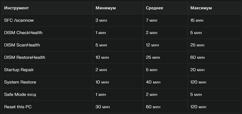This screenshot has width=242, height=114.
Task: Click Reset this PC average 60 мин
Action: pos(153,107)
